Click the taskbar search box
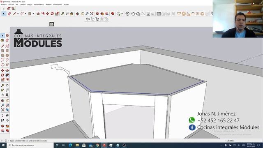The width and height of the screenshot is (263, 148). pyautogui.click(x=30, y=145)
